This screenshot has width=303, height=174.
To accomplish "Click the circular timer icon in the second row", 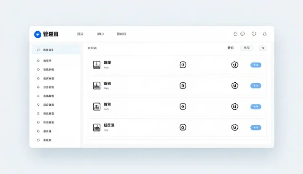I will (x=235, y=86).
